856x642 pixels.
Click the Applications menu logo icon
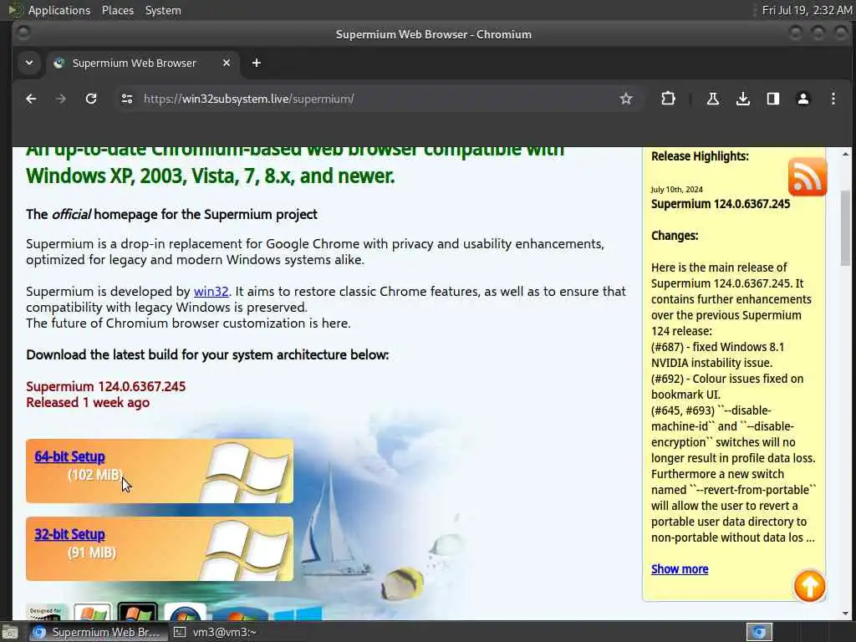(x=15, y=10)
